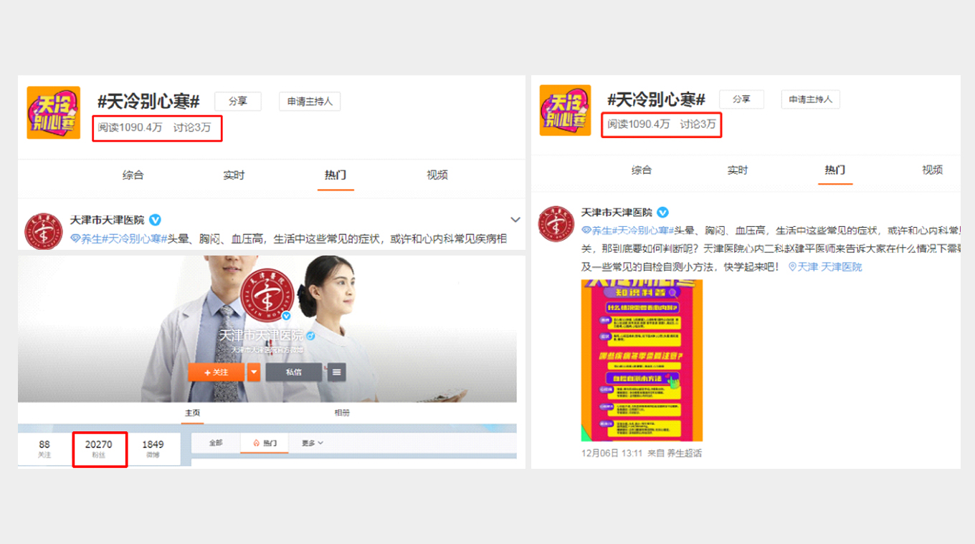The width and height of the screenshot is (975, 544).
Task: Click the location pin link 天津·天津医院
Action: pos(825,267)
